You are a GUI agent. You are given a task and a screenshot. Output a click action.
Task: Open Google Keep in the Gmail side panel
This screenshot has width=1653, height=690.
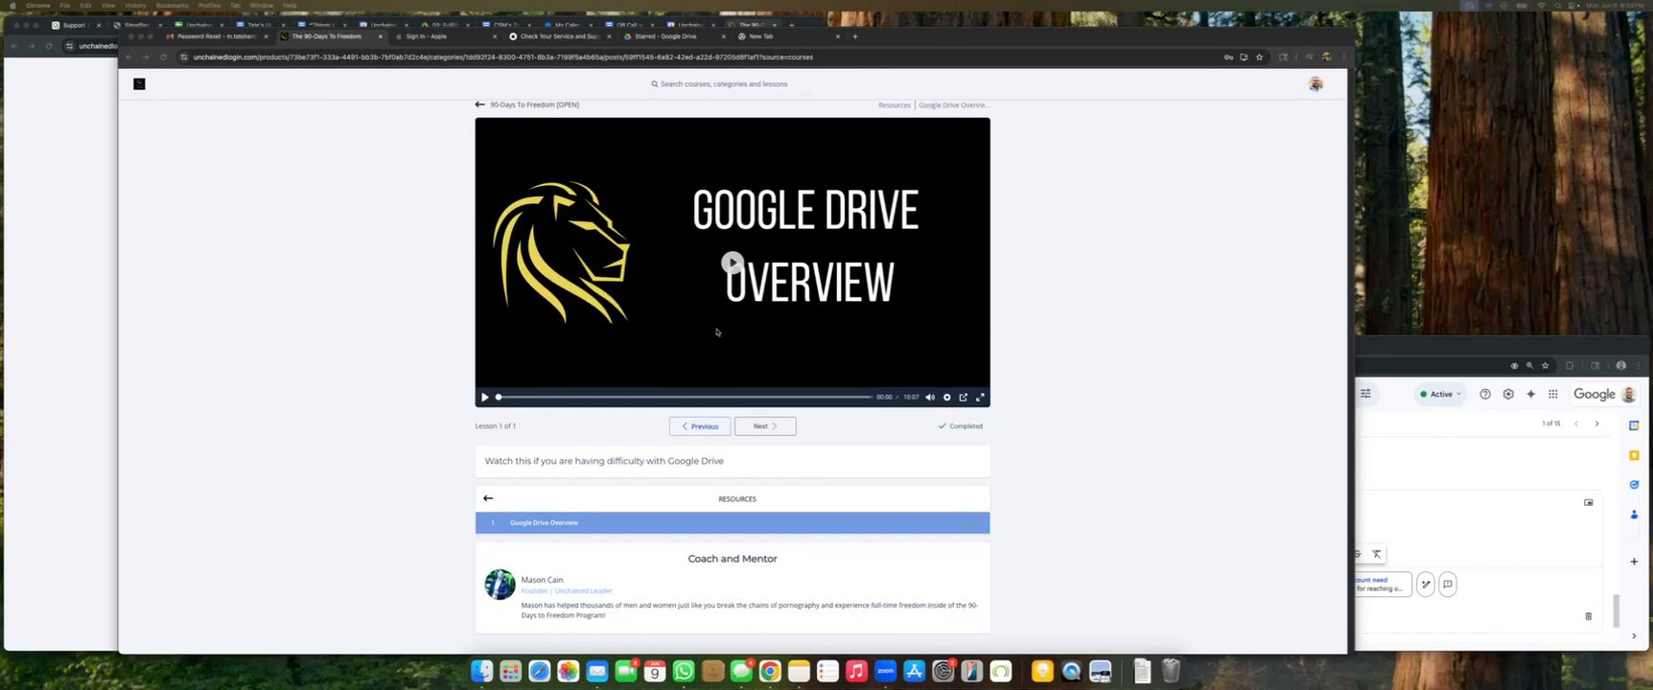(x=1634, y=455)
